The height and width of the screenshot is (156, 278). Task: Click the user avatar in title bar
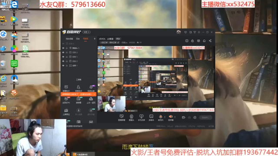click(x=179, y=32)
